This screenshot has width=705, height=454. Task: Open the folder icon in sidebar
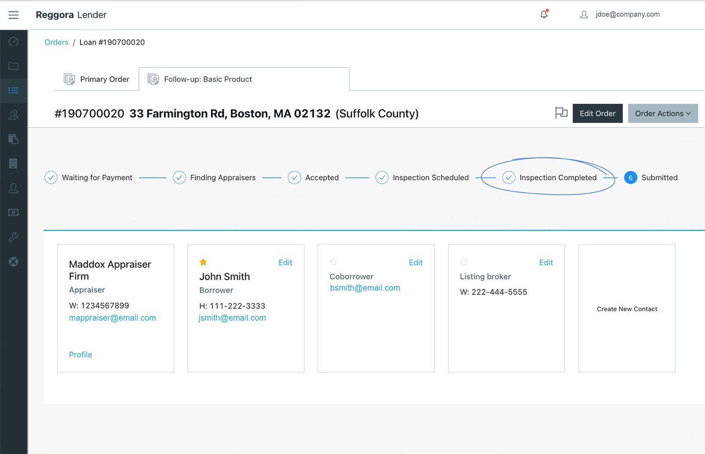[14, 66]
